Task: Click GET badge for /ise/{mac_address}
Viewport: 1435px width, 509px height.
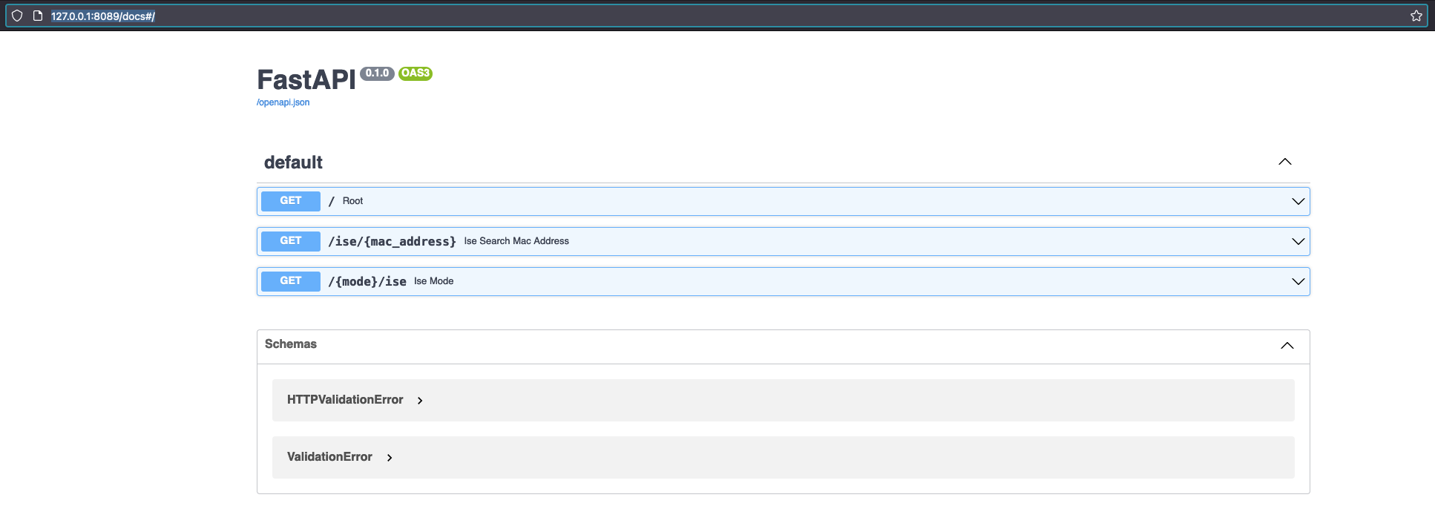Action: (x=290, y=241)
